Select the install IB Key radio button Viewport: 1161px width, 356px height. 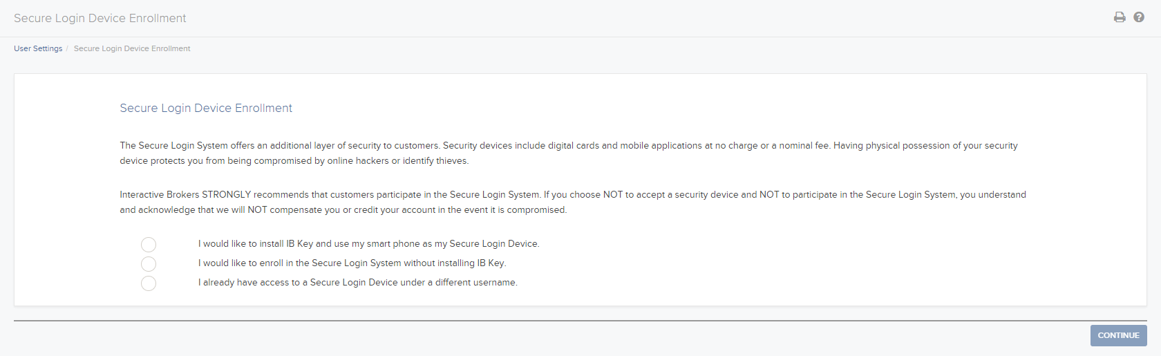click(x=149, y=245)
